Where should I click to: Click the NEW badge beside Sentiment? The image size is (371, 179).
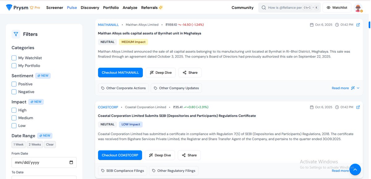43,76
